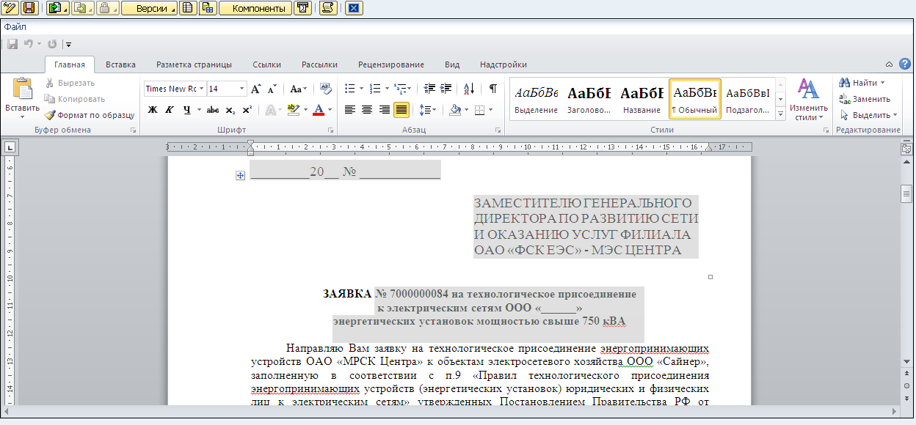Toggle bold formatting (Ж)
The width and height of the screenshot is (916, 425).
(153, 110)
